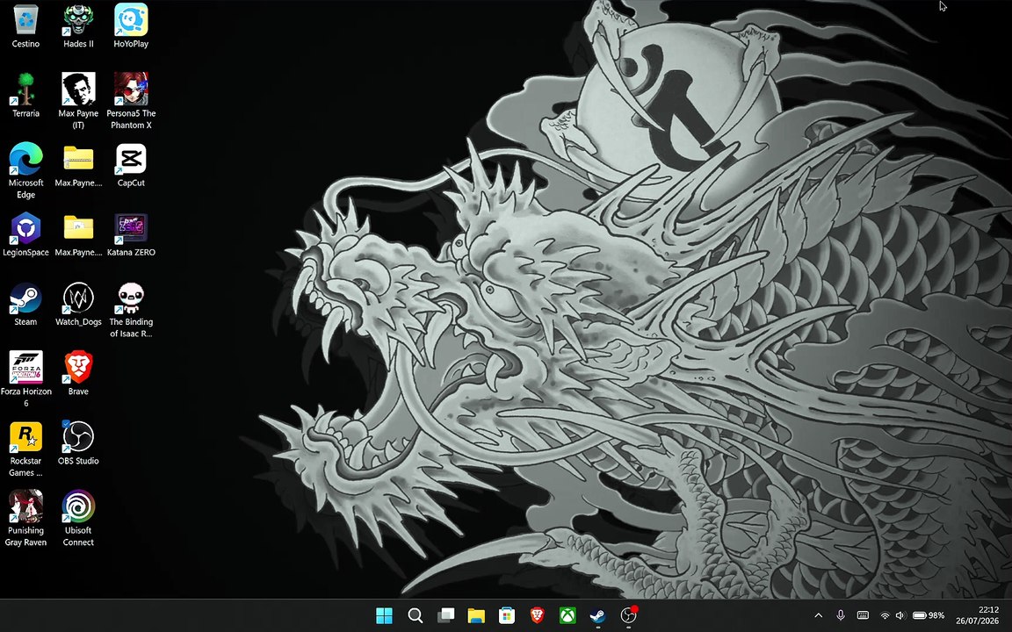Screen dimensions: 1012x632
Task: Select the OBS Studio desktop shortcut
Action: 78,443
